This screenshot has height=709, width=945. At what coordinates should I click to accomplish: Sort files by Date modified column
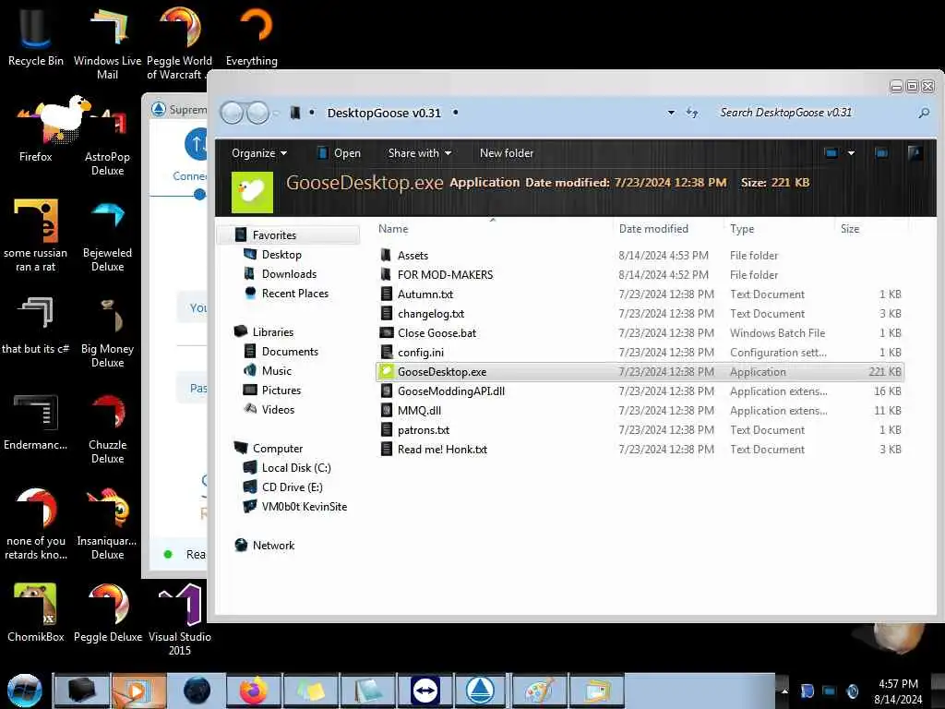click(x=653, y=229)
